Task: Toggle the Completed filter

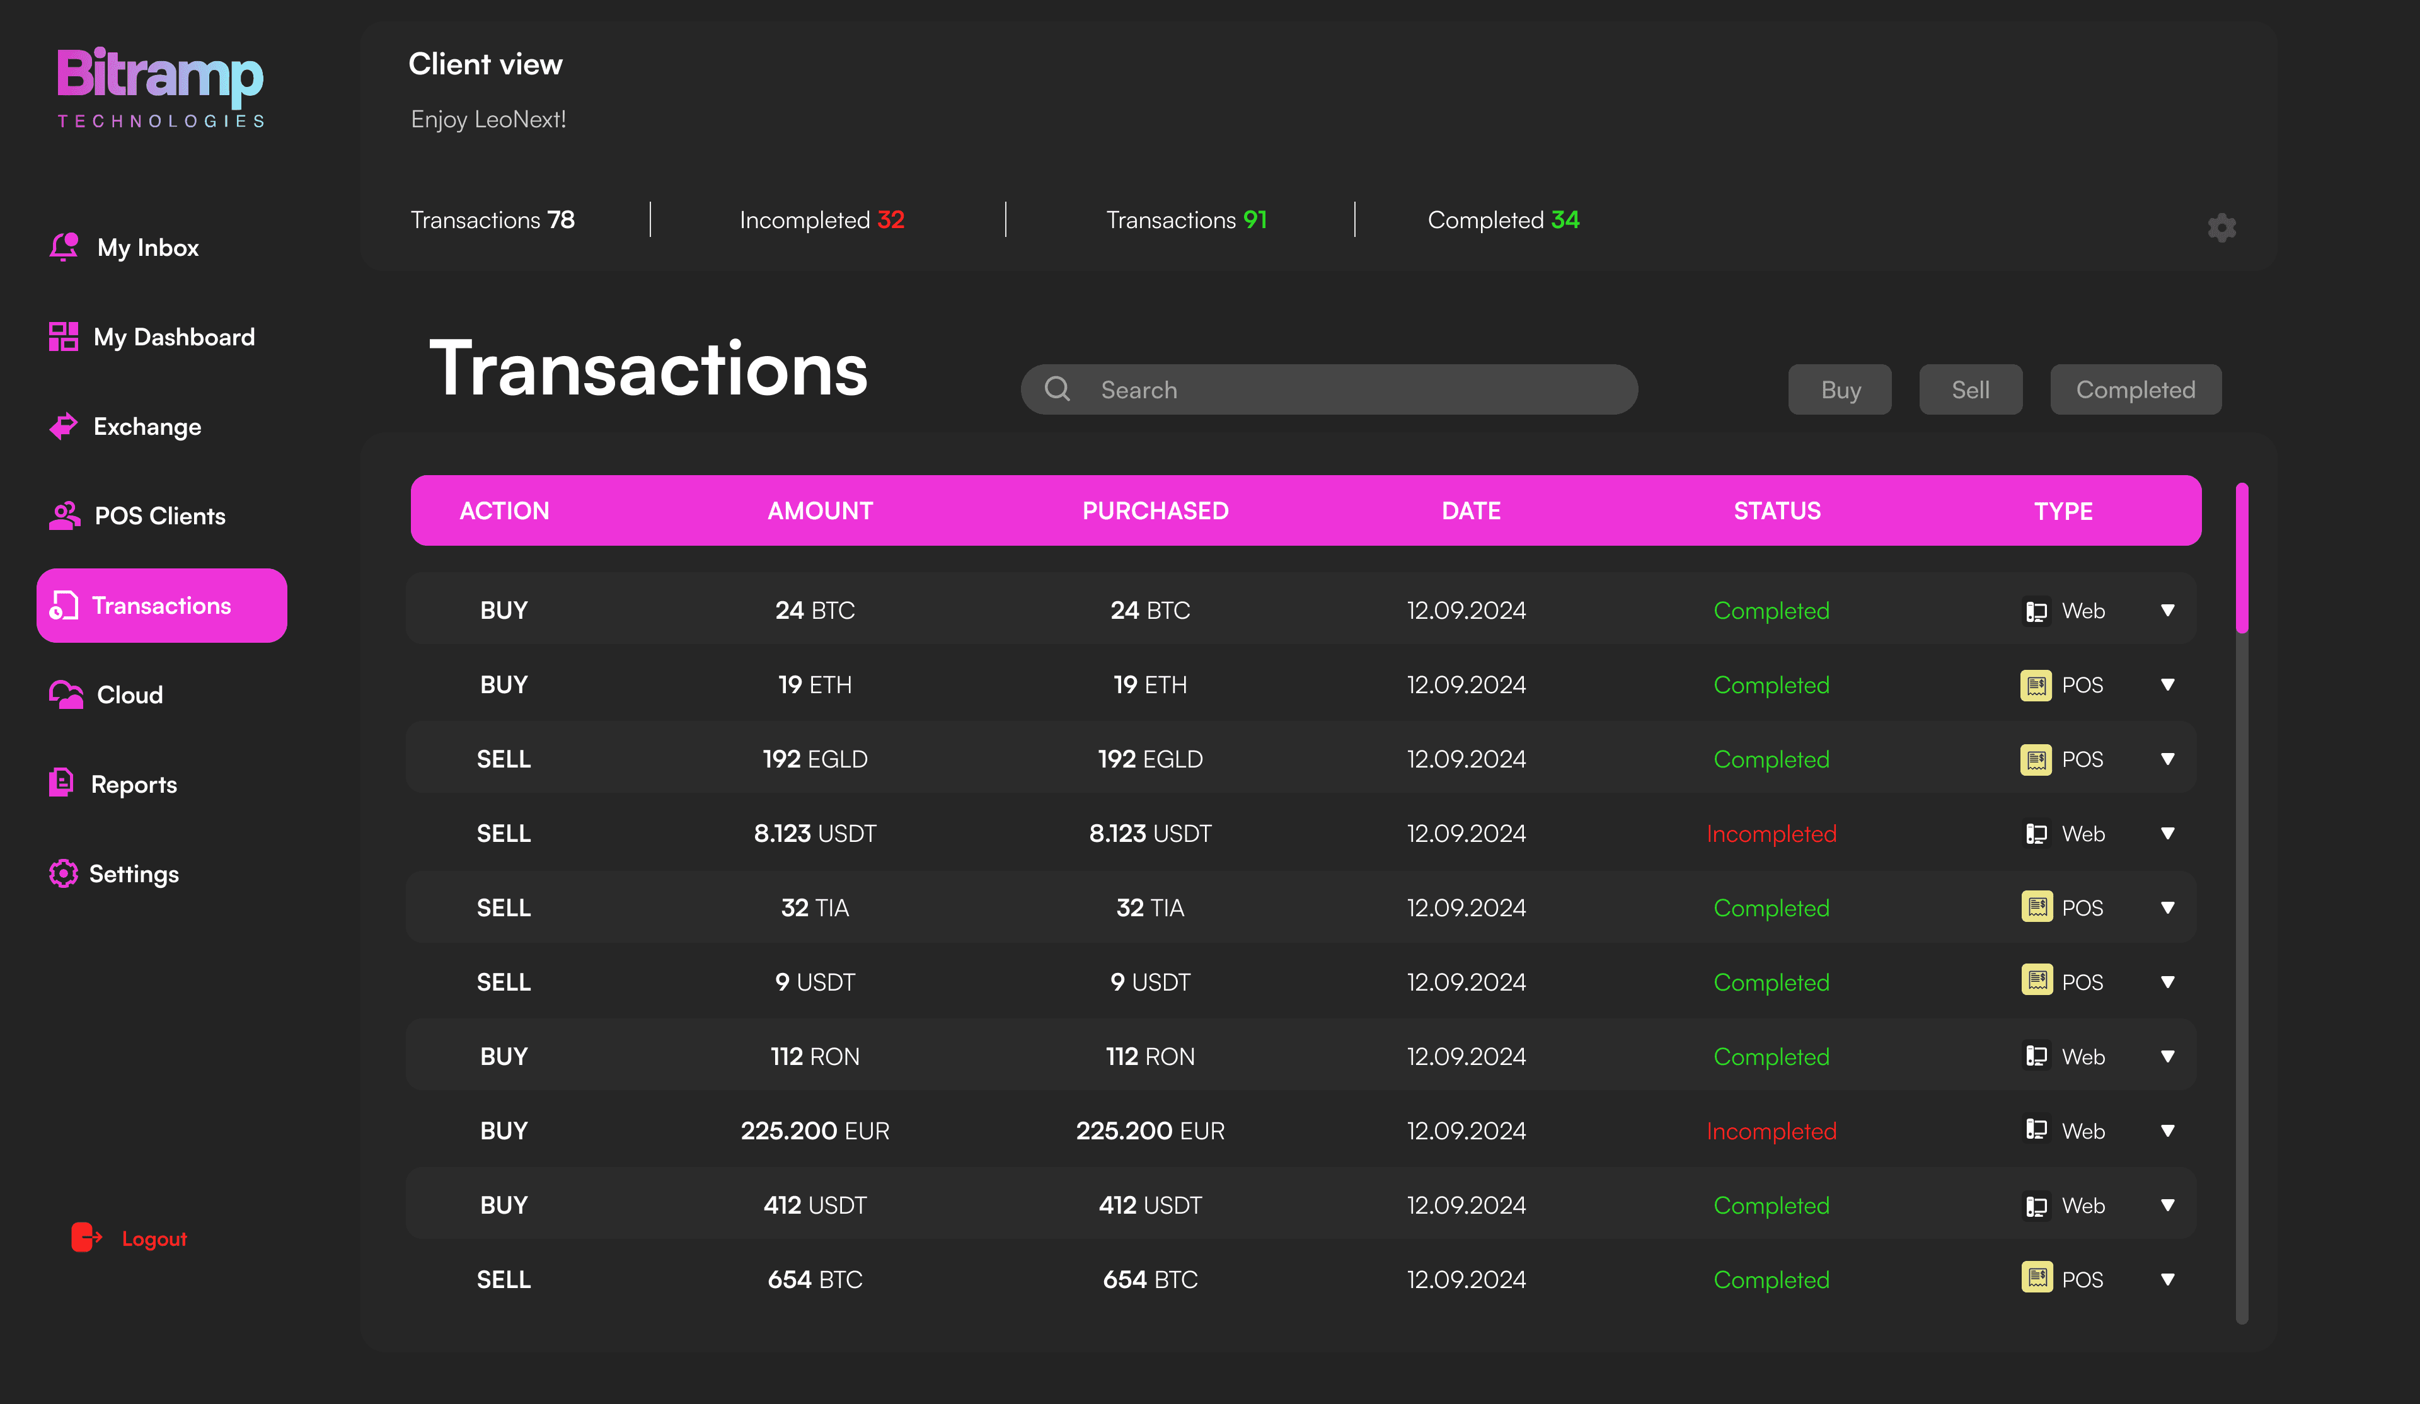Action: 2135,390
